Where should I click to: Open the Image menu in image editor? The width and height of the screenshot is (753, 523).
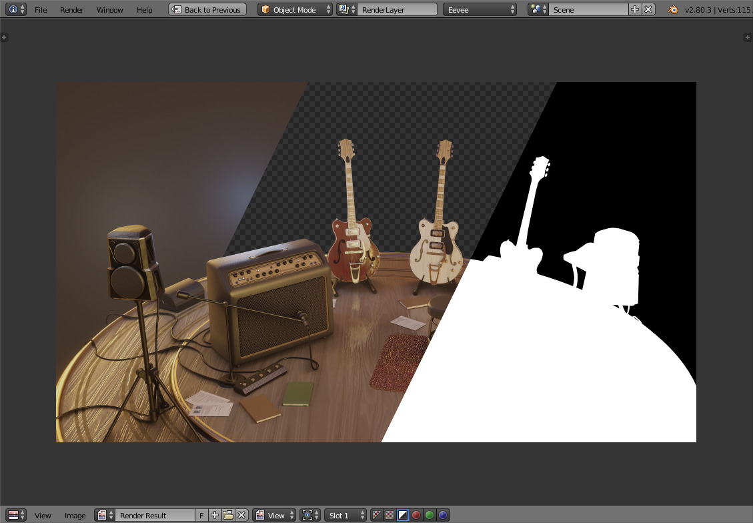[75, 515]
